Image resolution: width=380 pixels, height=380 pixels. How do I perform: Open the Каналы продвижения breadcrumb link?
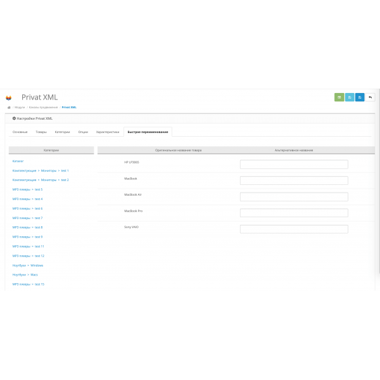point(43,108)
